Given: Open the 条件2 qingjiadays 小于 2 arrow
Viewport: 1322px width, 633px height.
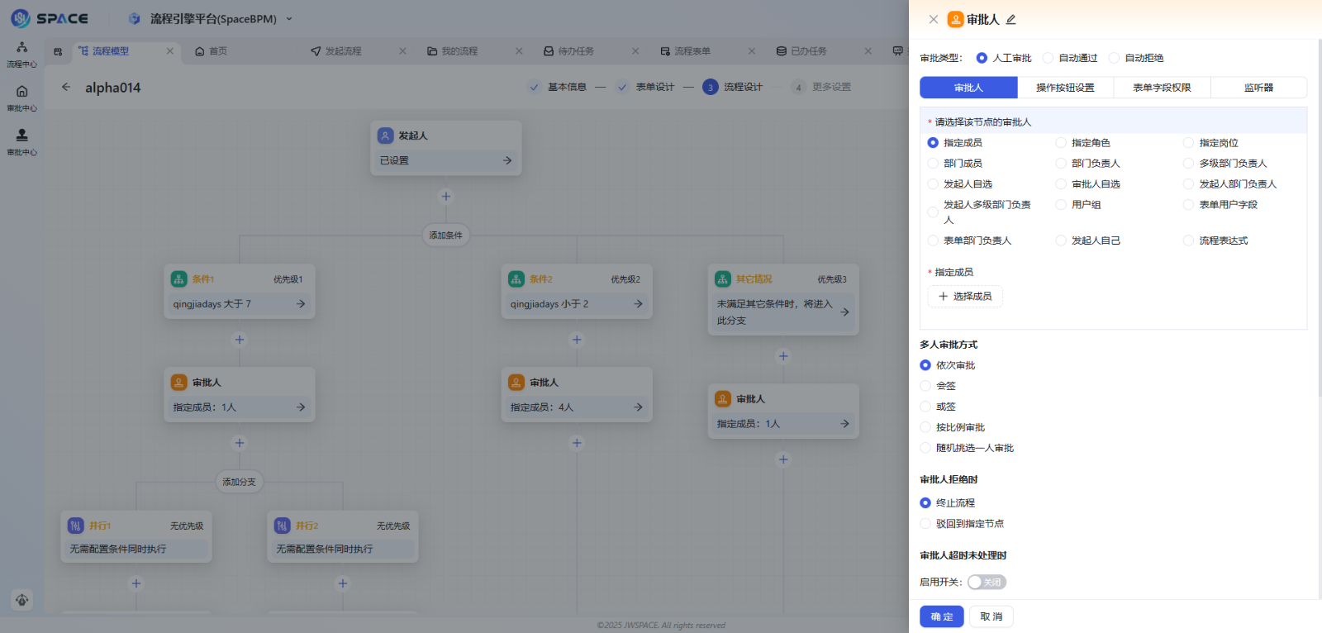Looking at the screenshot, I should pos(638,304).
